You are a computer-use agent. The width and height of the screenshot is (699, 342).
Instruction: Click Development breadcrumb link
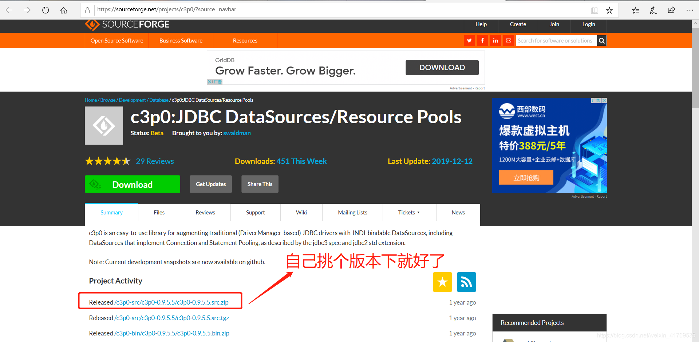coord(132,100)
